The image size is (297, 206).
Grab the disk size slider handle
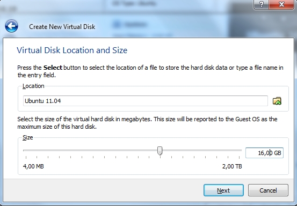pyautogui.click(x=160, y=151)
